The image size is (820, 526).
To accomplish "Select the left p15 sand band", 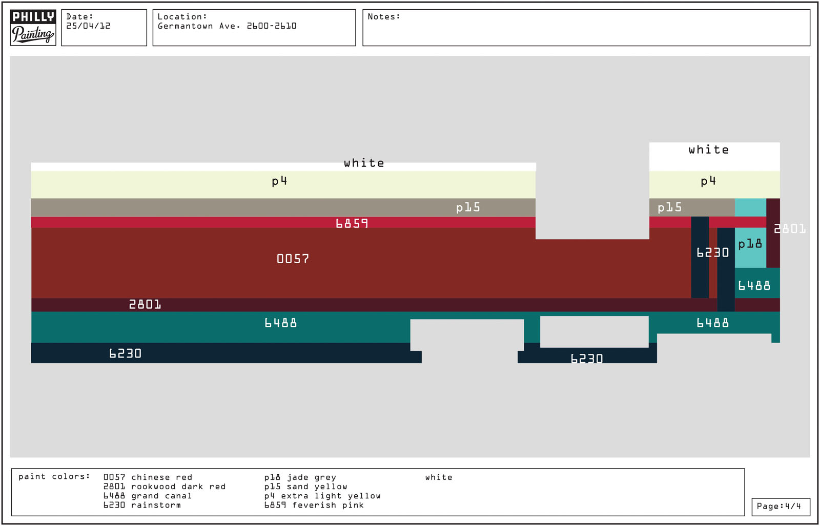I will tap(283, 207).
